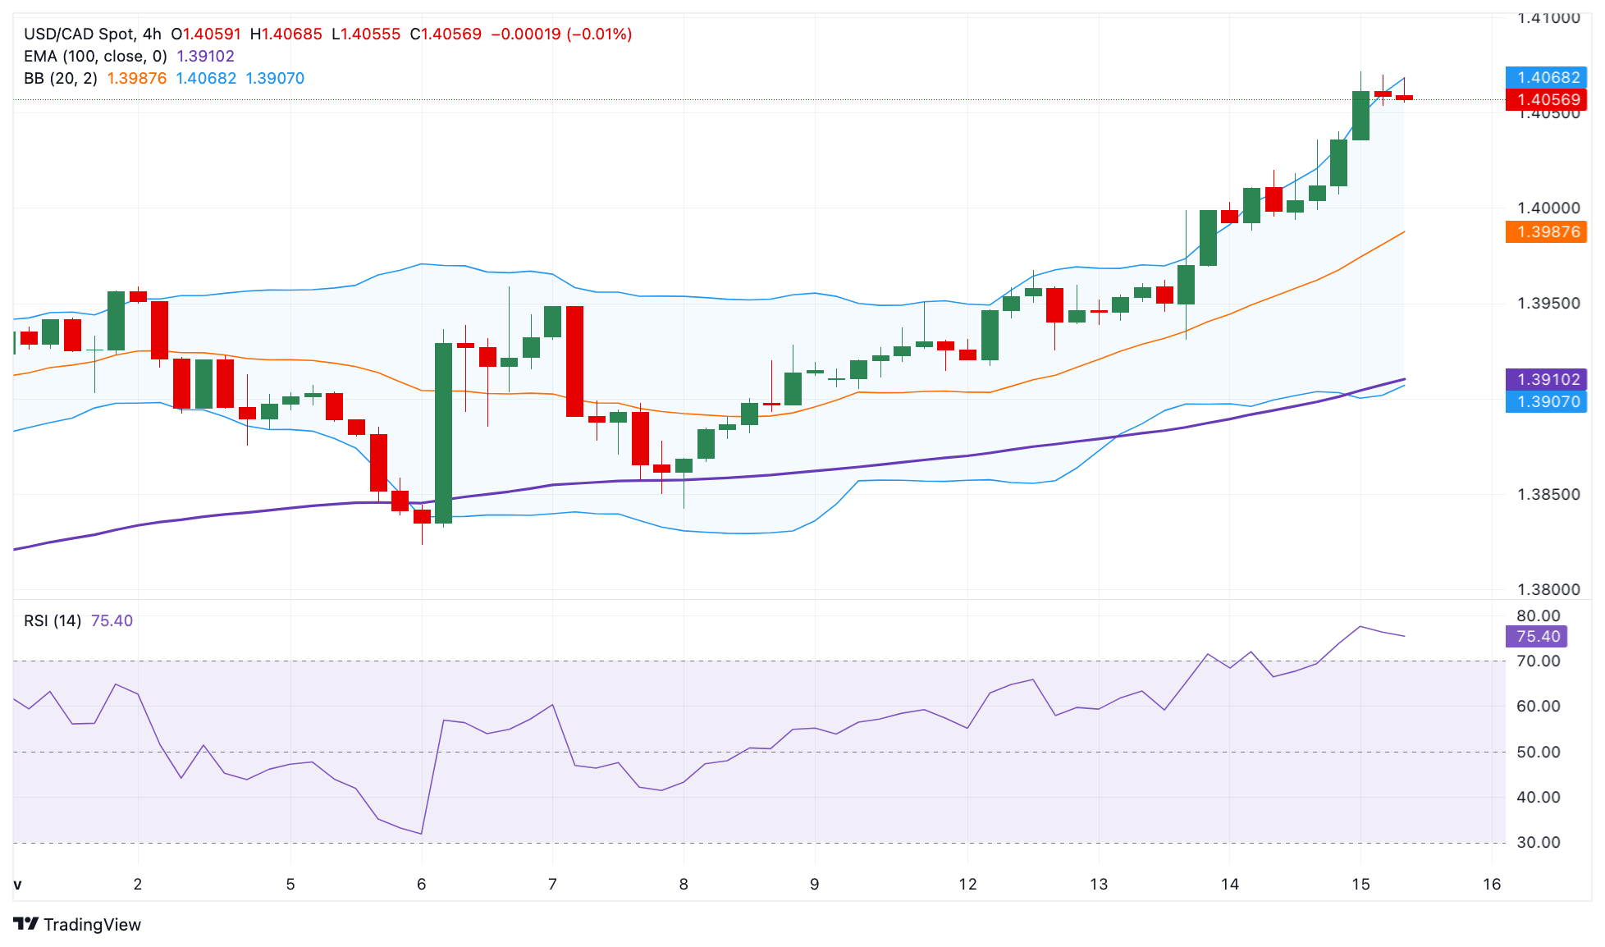Open the EMA (100, close, 0) indicator label

coord(95,56)
